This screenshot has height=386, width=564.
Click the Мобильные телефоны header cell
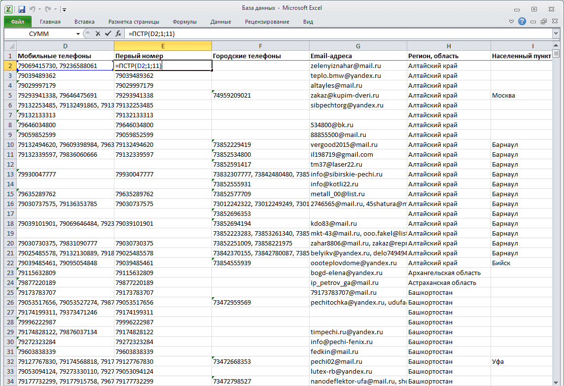point(65,56)
